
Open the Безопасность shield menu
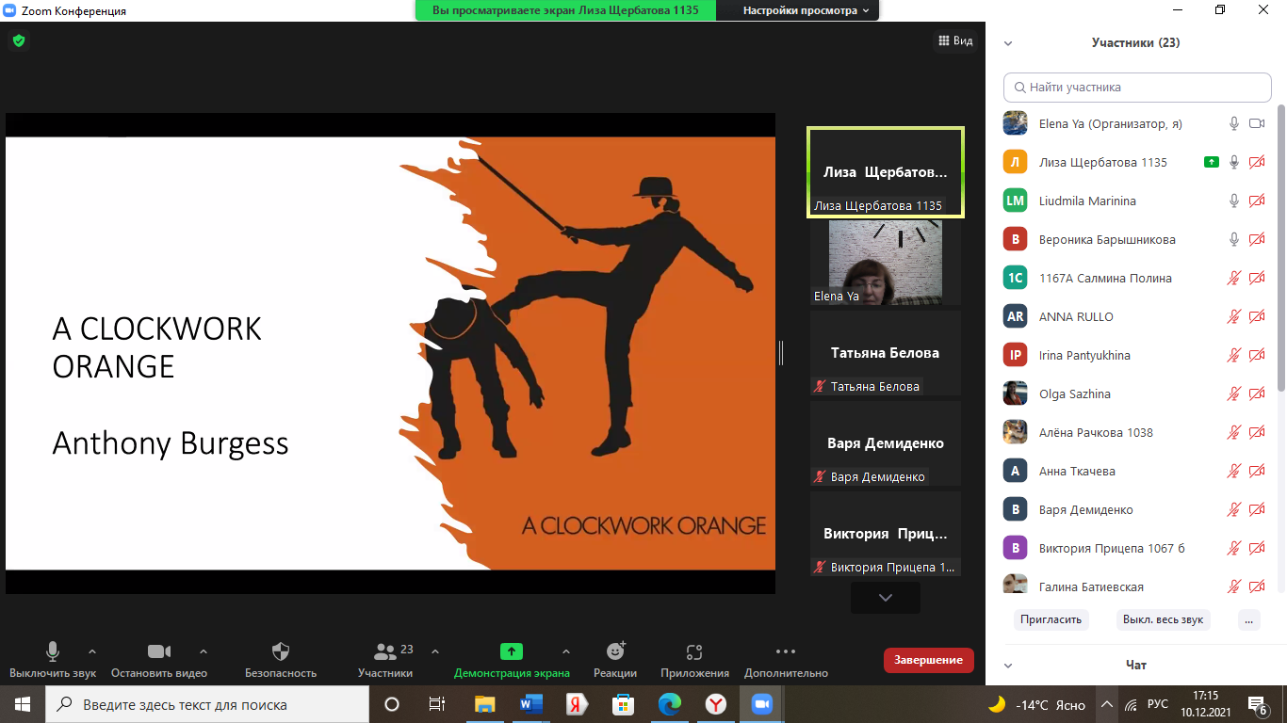click(x=281, y=660)
